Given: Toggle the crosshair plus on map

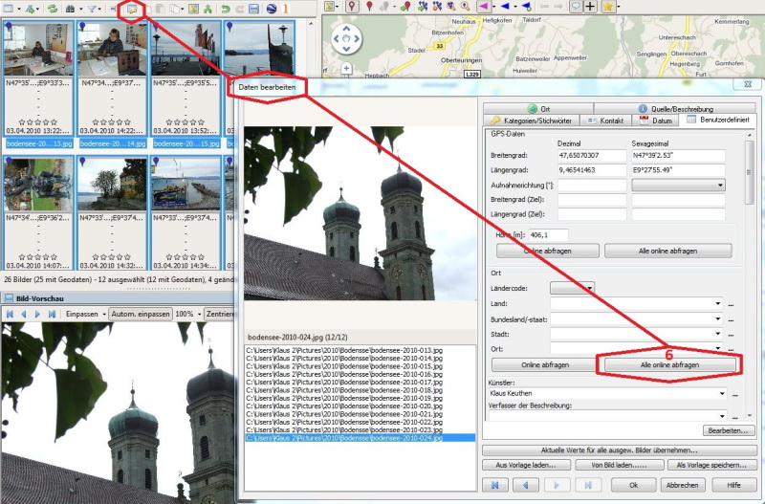Looking at the screenshot, I should coord(590,7).
